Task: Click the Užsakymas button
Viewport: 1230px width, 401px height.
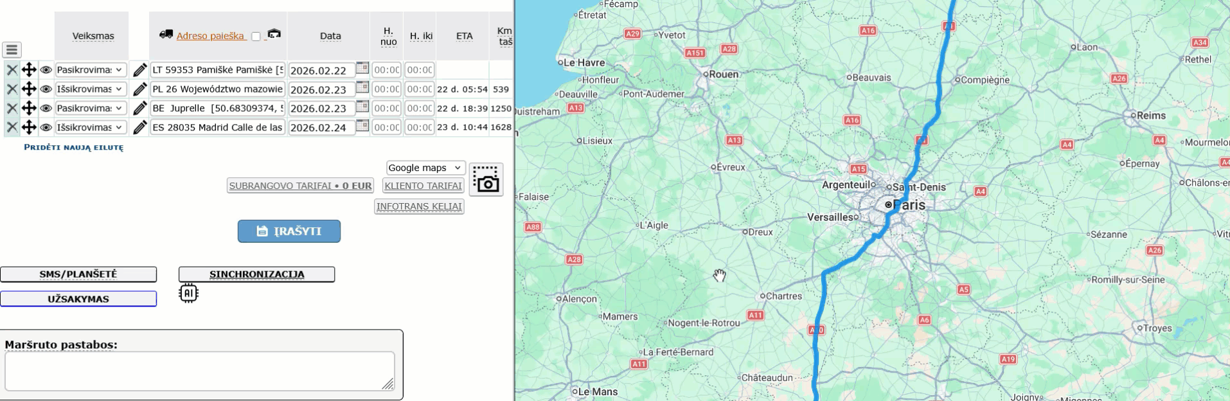Action: click(x=78, y=299)
